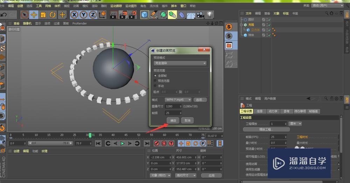350x183 pixels.
Task: Click the image size field 1280
Action: pyautogui.click(x=173, y=107)
